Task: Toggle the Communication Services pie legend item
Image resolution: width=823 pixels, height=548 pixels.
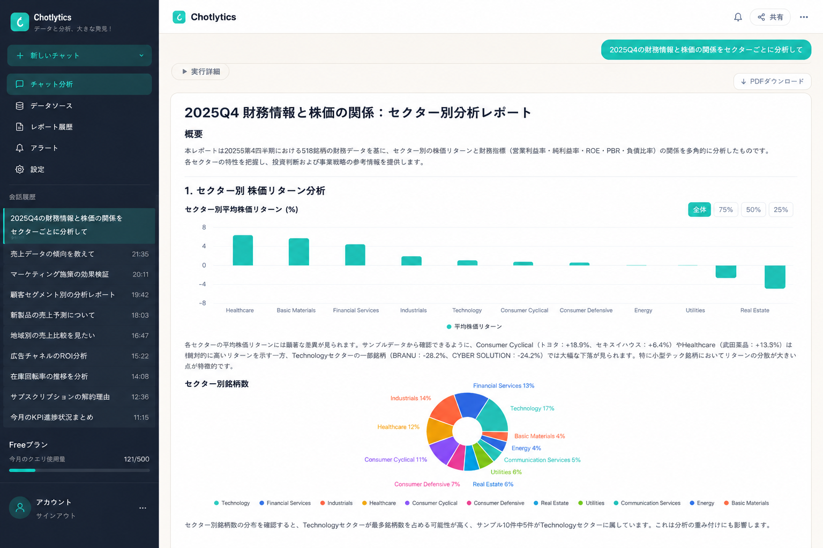Action: point(647,503)
